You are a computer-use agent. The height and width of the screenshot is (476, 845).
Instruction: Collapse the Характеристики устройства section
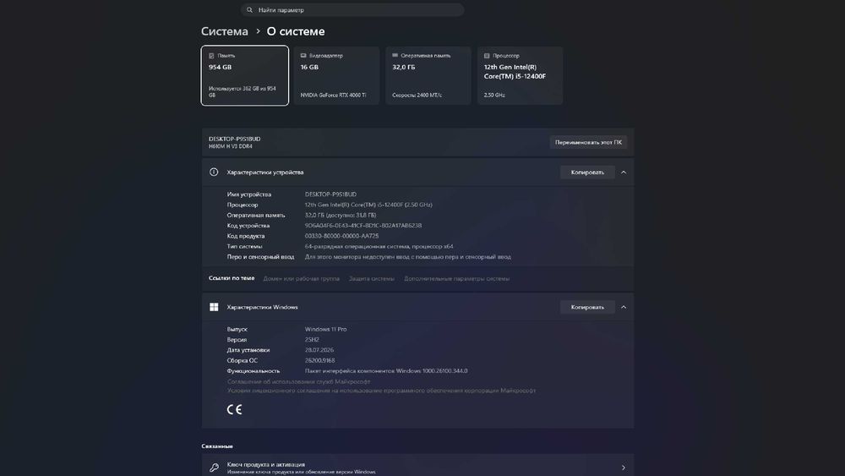(624, 172)
